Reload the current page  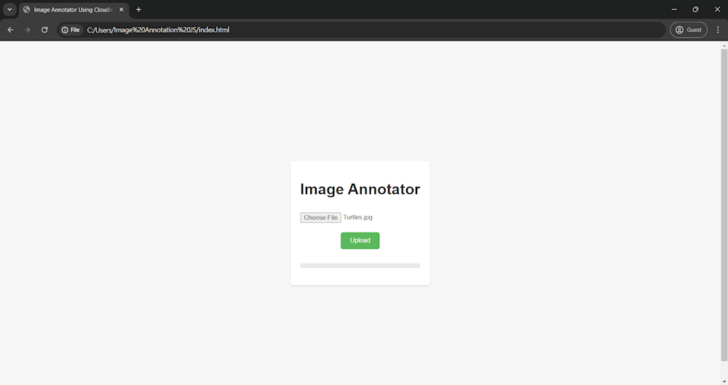coord(44,30)
